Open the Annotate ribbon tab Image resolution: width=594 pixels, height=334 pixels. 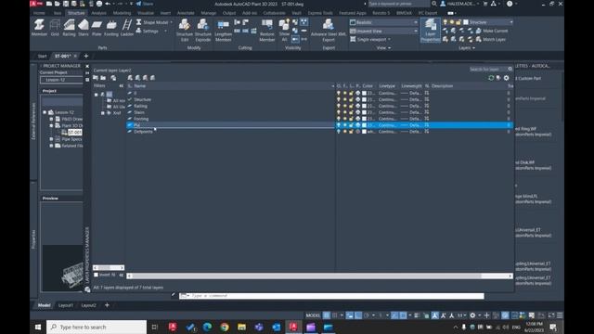click(186, 13)
